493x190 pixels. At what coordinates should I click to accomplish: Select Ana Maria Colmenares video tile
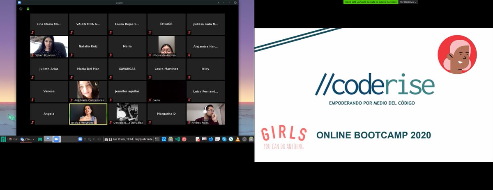pos(88,91)
